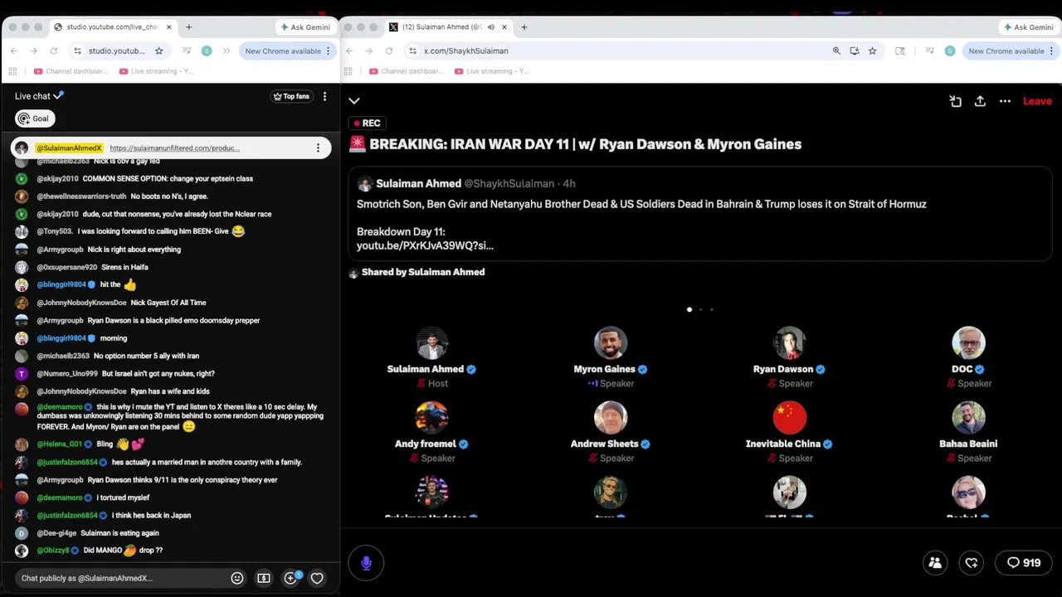Open live chat options three-dot menu
This screenshot has height=597, width=1062.
coord(324,96)
